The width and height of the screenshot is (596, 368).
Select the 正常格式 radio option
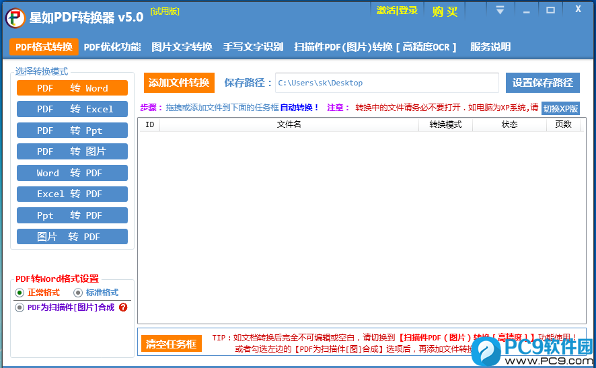(20, 293)
